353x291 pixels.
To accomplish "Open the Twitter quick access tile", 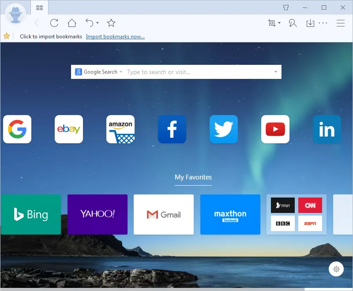I will point(224,129).
